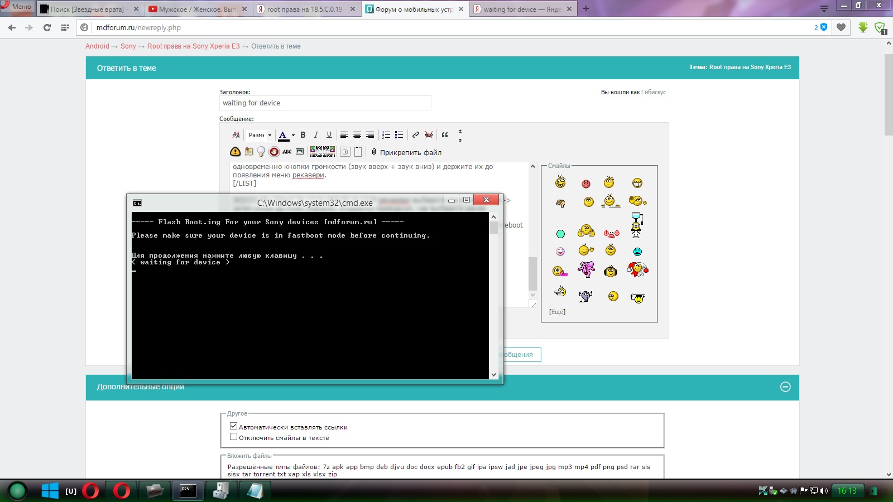Image resolution: width=893 pixels, height=502 pixels.
Task: Center-align the message text
Action: [357, 135]
